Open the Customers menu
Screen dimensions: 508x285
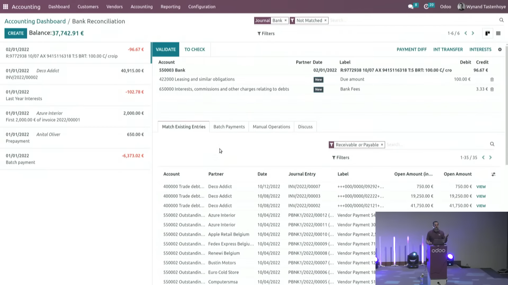tap(88, 7)
